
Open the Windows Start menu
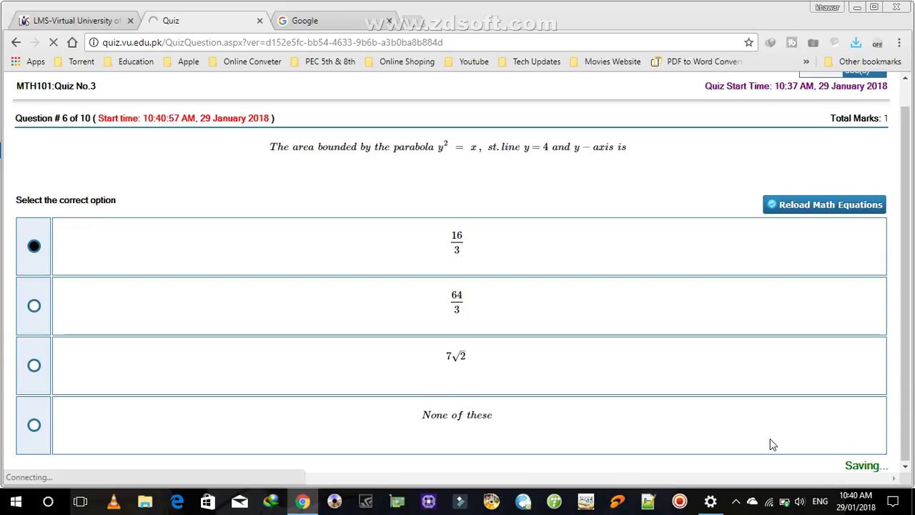point(16,501)
